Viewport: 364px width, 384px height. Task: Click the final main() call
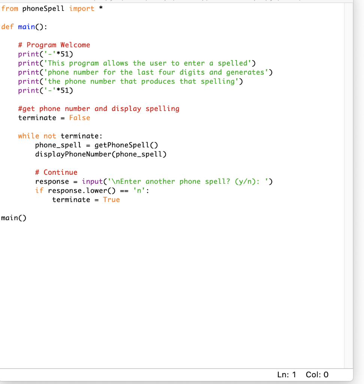point(13,217)
